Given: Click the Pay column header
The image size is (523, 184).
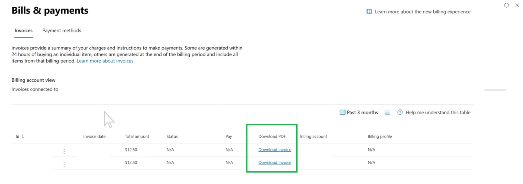Looking at the screenshot, I should point(229,136).
